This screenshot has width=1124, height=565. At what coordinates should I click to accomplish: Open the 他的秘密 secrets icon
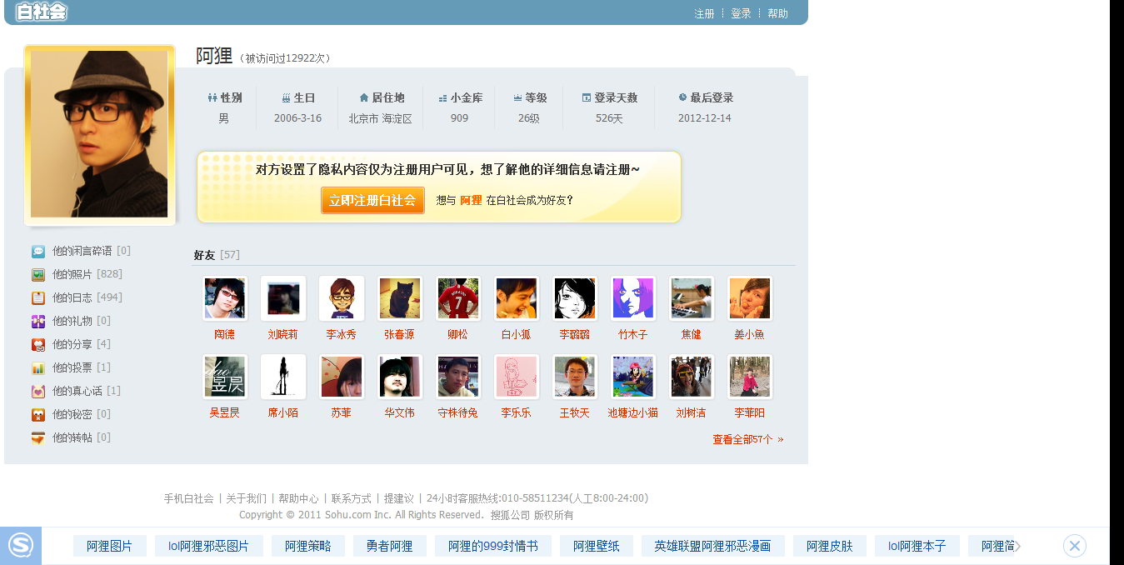tap(38, 414)
